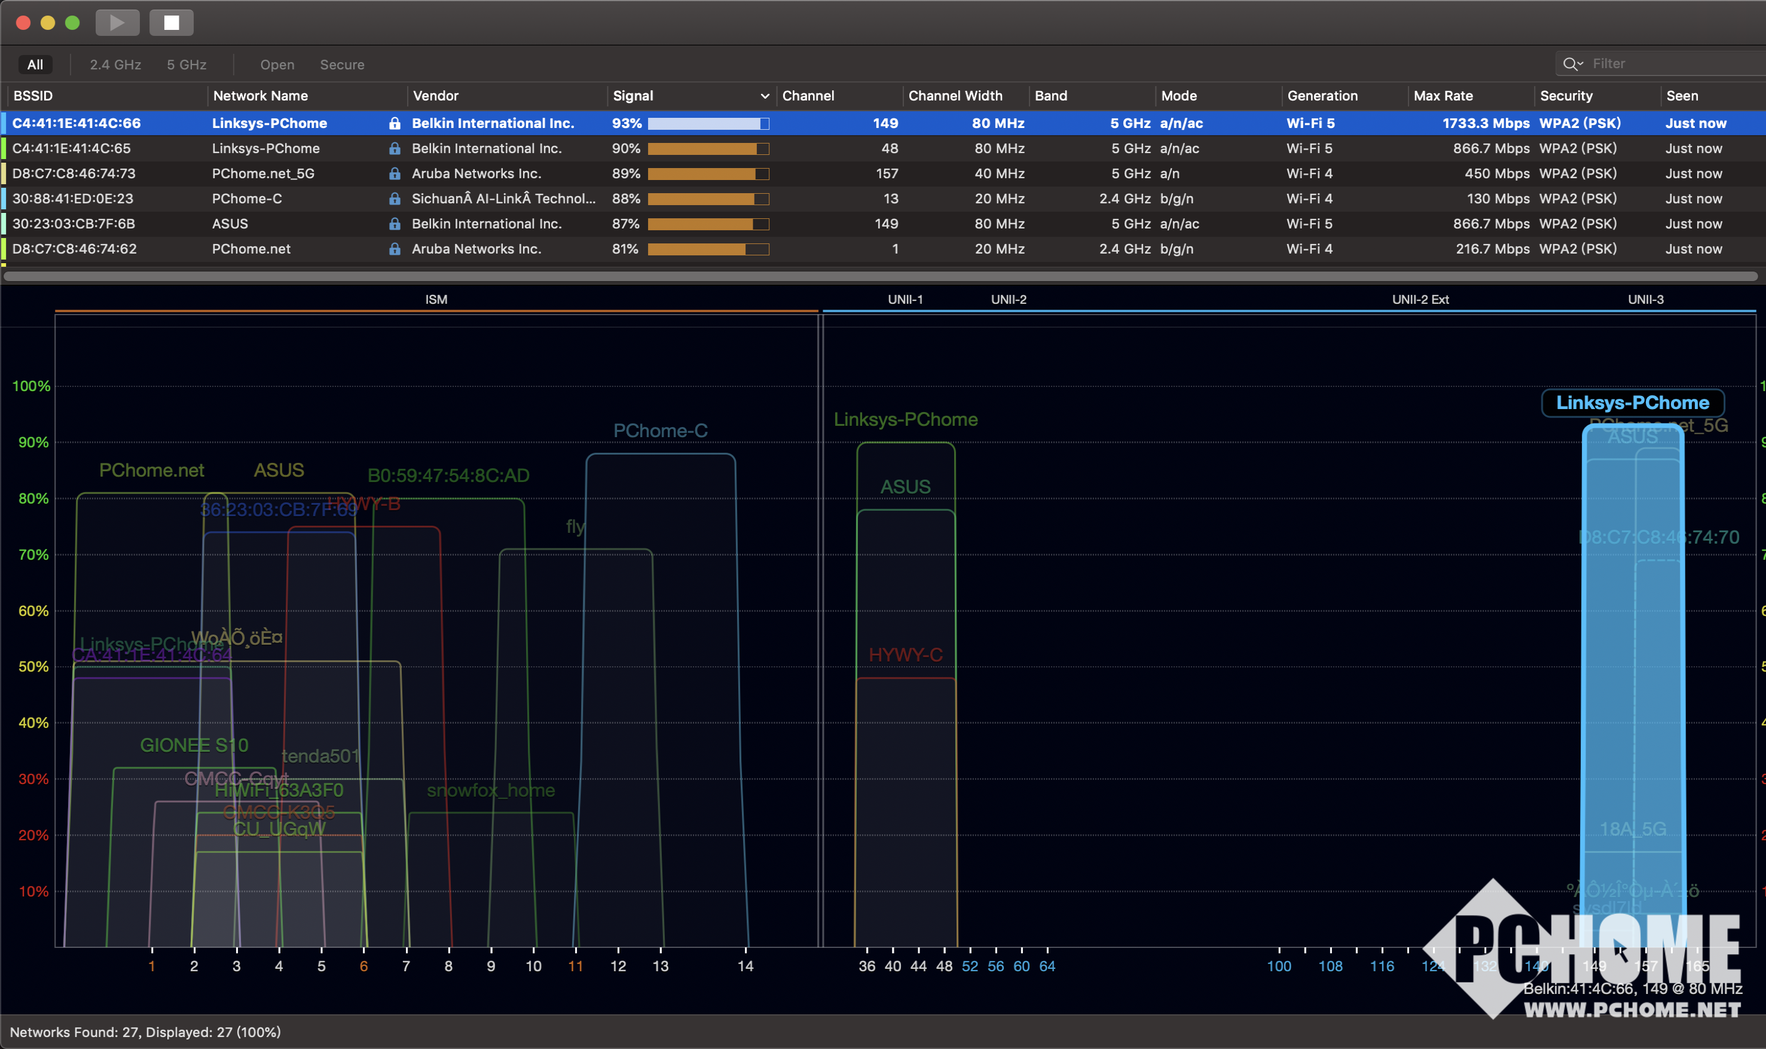1766x1049 pixels.
Task: Select the PChome-C network row
Action: [x=883, y=199]
